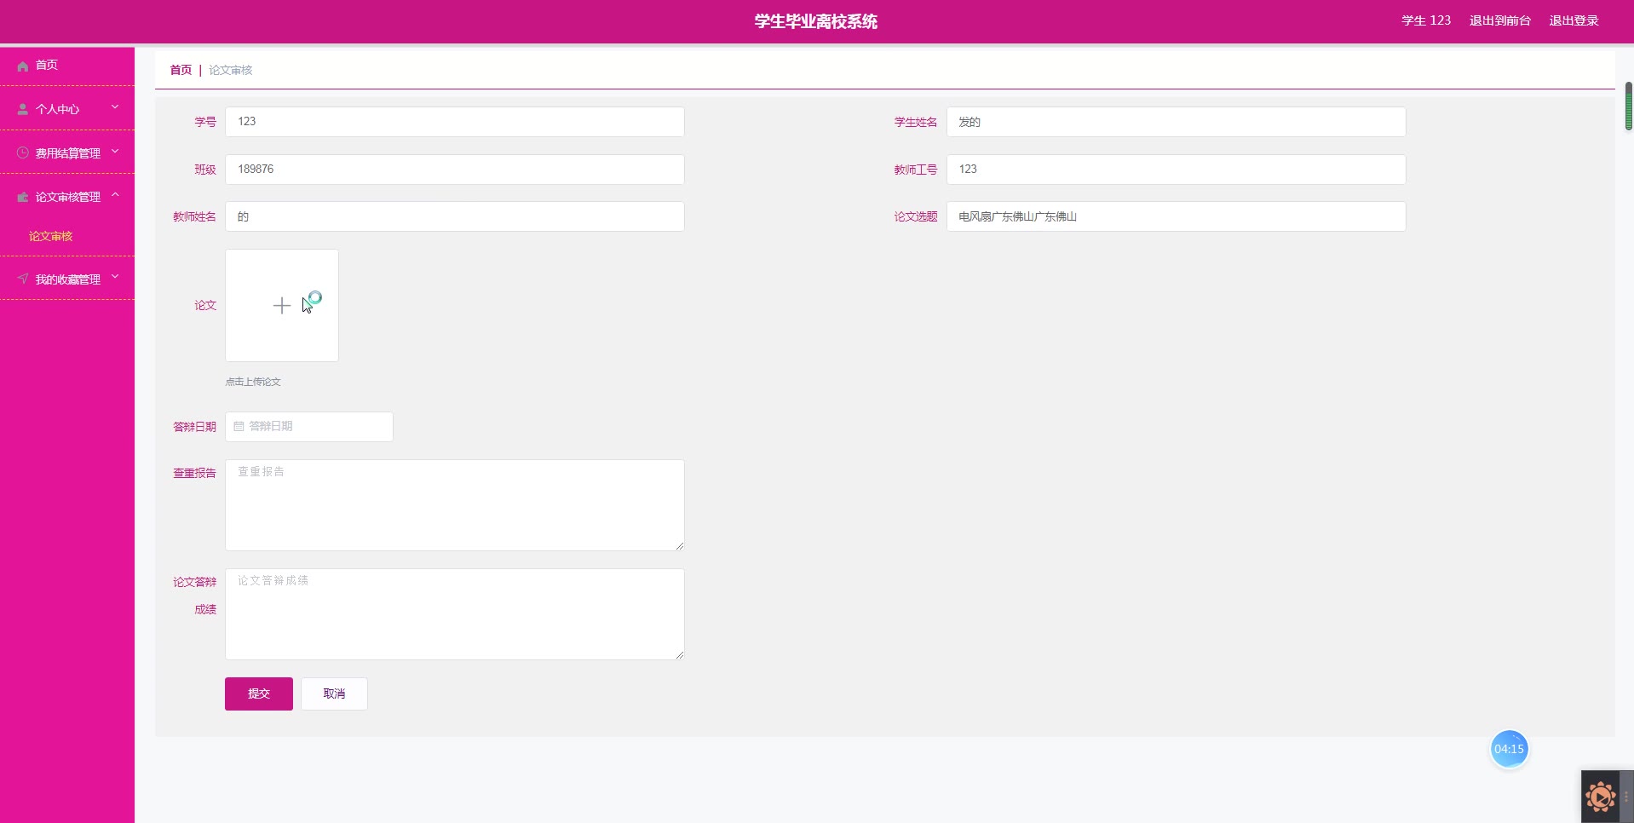
Task: Open 我的收藏管理 in the sidebar
Action: (67, 279)
